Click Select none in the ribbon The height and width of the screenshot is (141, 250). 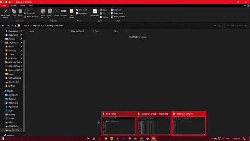click(x=117, y=13)
